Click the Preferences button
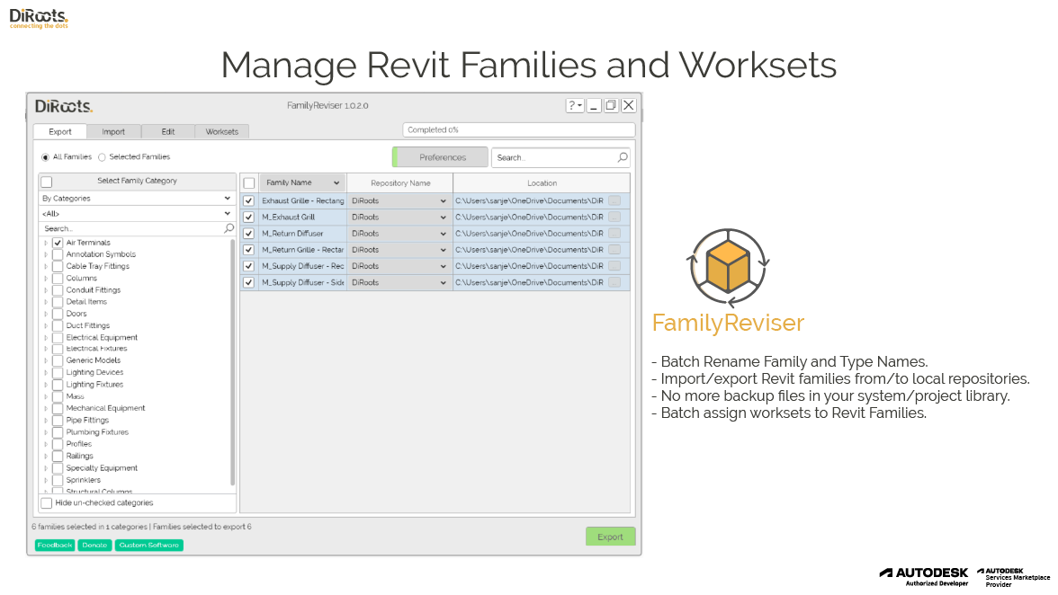Screen dimensions: 1058x595 (x=440, y=157)
